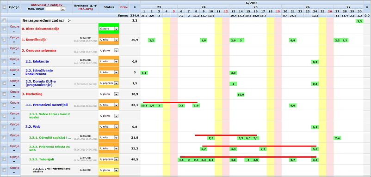Image resolution: width=371 pixels, height=177 pixels.
Task: Open 3.2.1. Odrediti sadržaj i ...
Action: [50, 138]
